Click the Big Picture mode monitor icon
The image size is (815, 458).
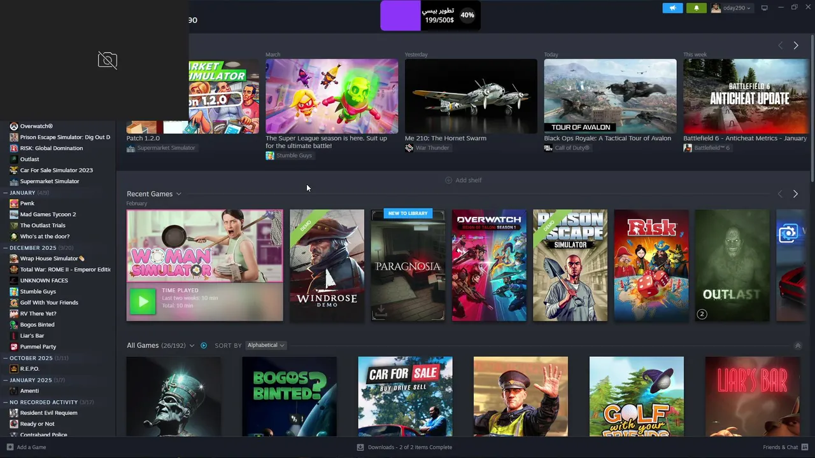tap(764, 8)
